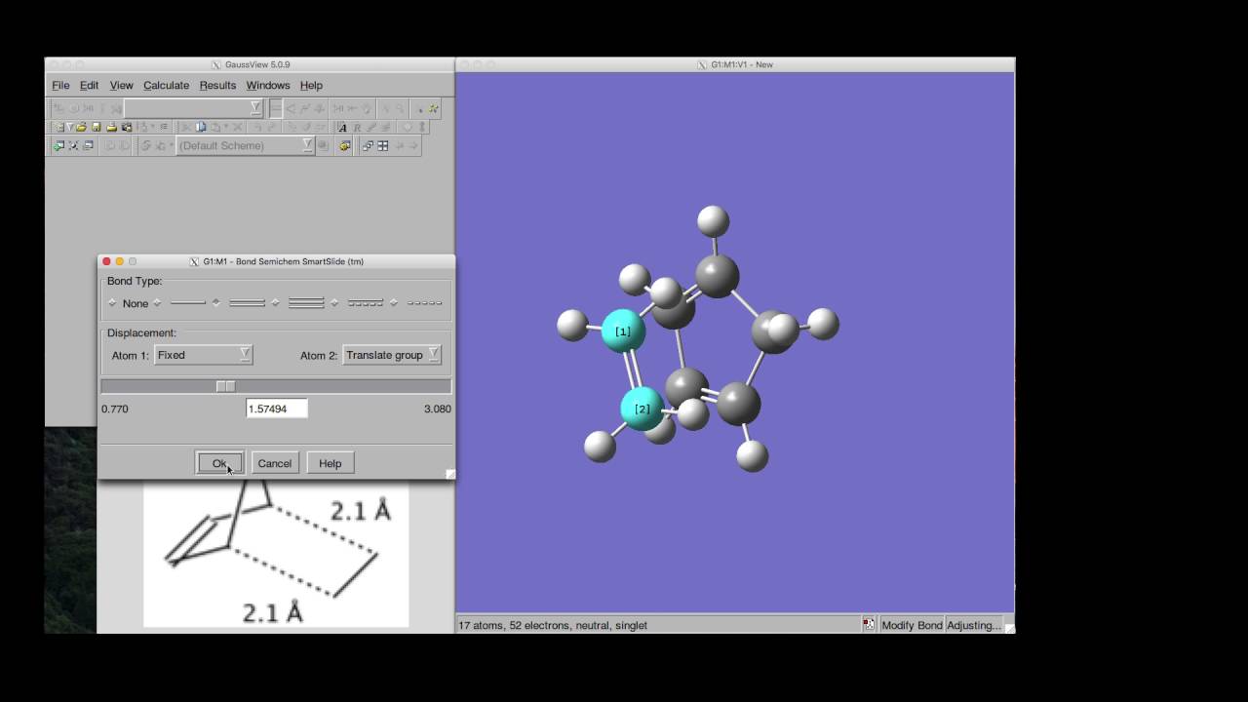Click the window icon after the Center icon
The height and width of the screenshot is (702, 1248).
(88, 145)
